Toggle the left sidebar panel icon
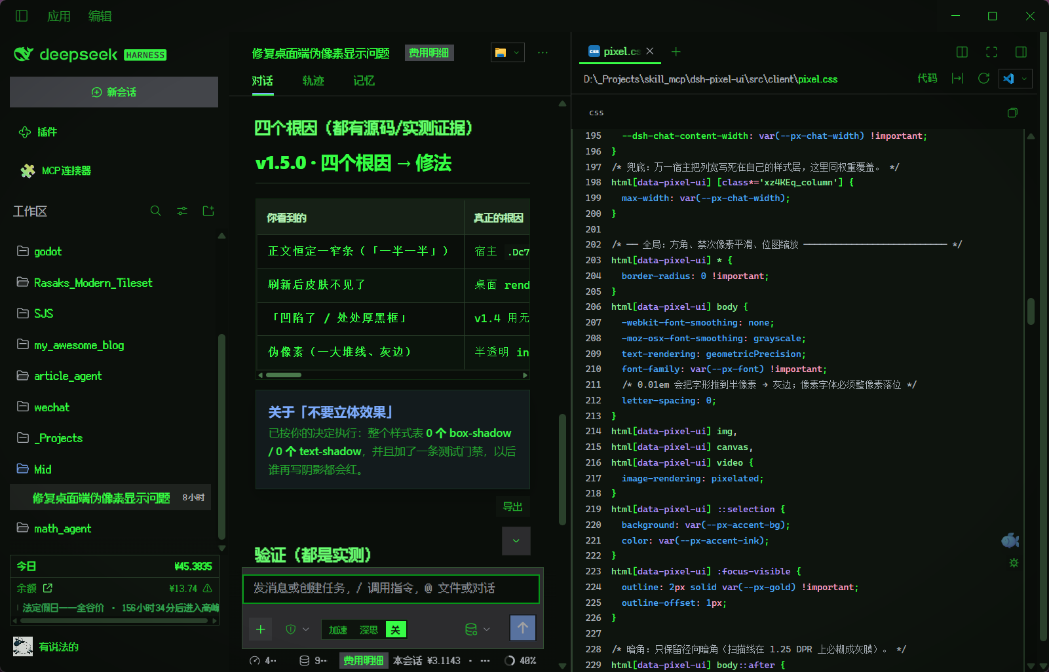The height and width of the screenshot is (672, 1049). 22,16
